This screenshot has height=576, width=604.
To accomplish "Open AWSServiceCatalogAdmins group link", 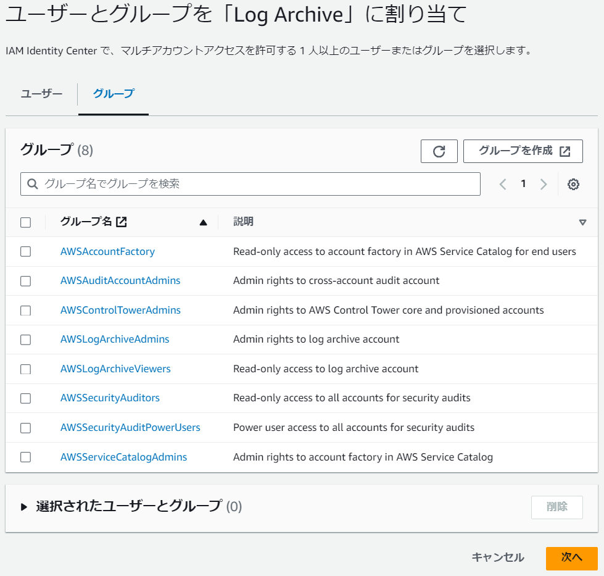I will point(123,457).
